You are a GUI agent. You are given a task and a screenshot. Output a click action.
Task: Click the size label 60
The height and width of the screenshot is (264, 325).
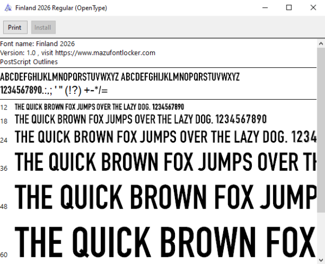(4, 255)
